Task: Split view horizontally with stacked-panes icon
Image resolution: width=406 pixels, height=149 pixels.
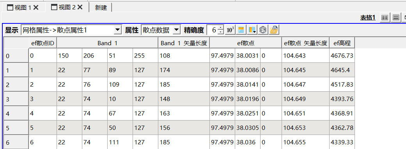Action: click(x=395, y=18)
